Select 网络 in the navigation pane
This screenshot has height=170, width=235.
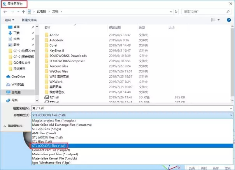coord(14,100)
